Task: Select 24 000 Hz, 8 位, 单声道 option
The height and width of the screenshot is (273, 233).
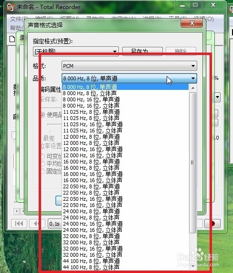Action: 125,211
